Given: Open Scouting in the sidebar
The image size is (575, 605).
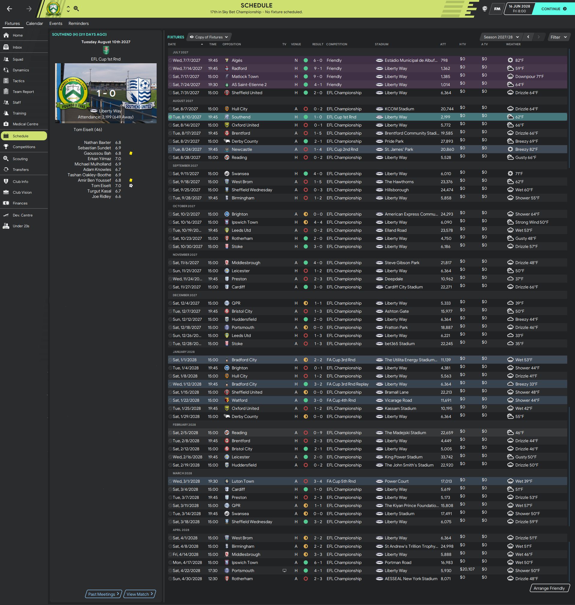Looking at the screenshot, I should [x=24, y=159].
